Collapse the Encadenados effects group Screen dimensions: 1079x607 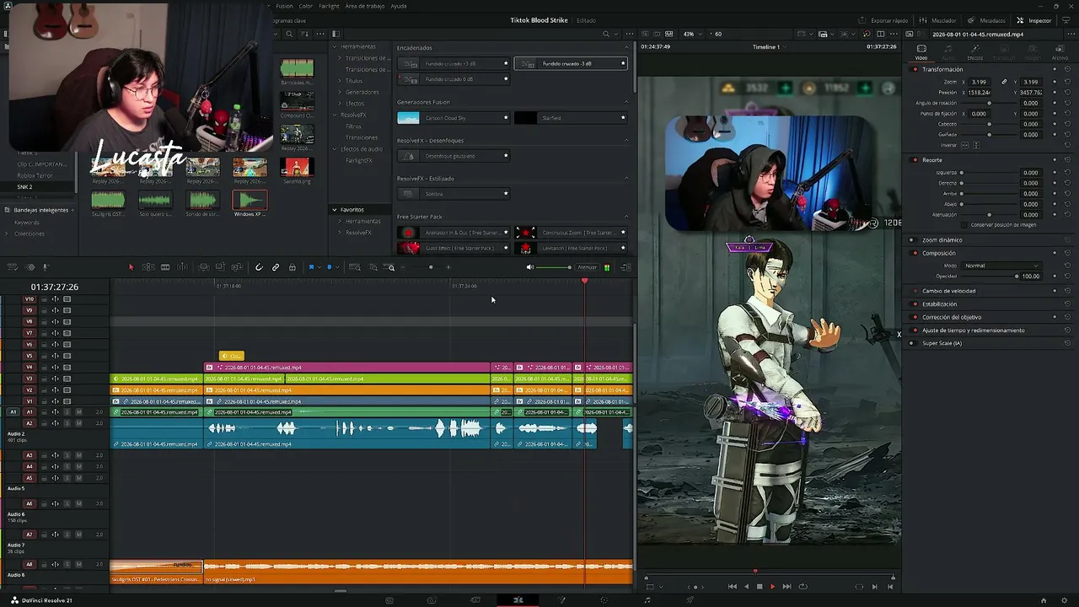pos(626,47)
